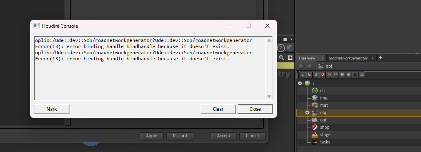Click Apply in the background dialog

click(151, 136)
